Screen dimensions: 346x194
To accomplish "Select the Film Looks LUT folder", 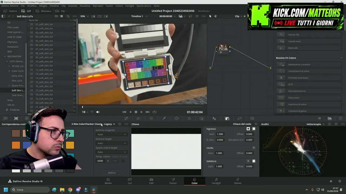I will pos(13,27).
